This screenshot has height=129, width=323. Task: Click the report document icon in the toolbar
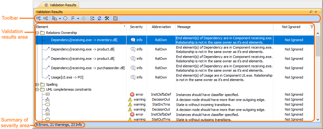(x=115, y=19)
